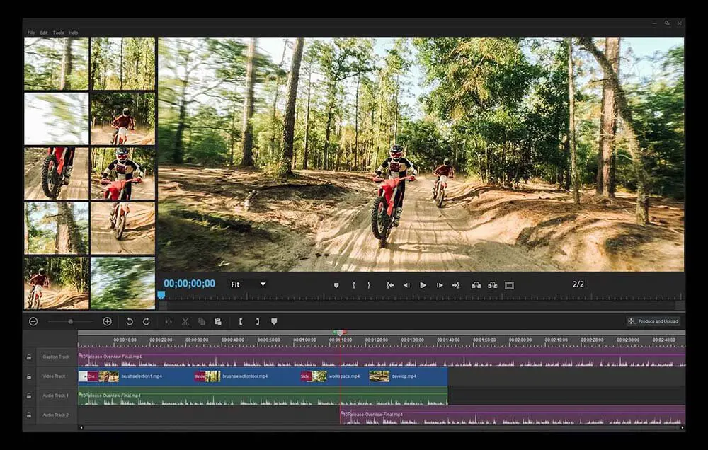Click the 00;00;00;00 timecode field

point(189,284)
